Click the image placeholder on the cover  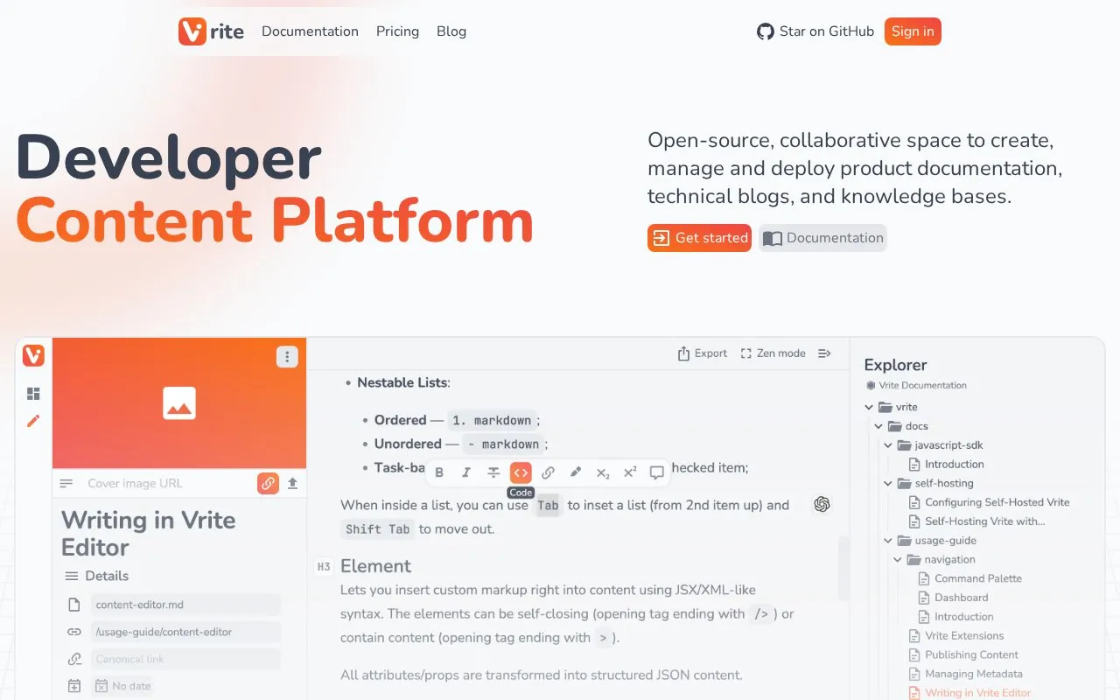(179, 403)
